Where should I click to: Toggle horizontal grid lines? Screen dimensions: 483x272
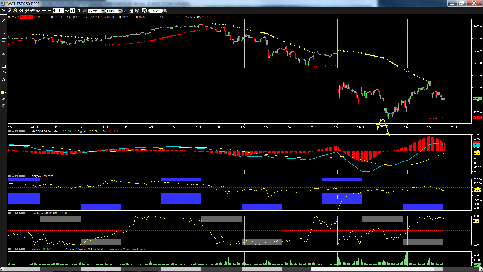pos(49,11)
